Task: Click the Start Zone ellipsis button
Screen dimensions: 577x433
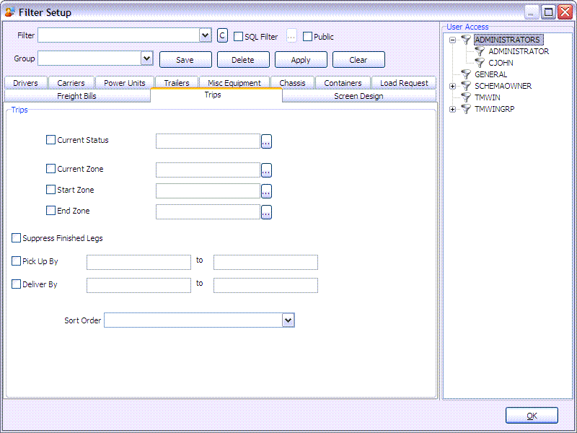Action: click(266, 191)
